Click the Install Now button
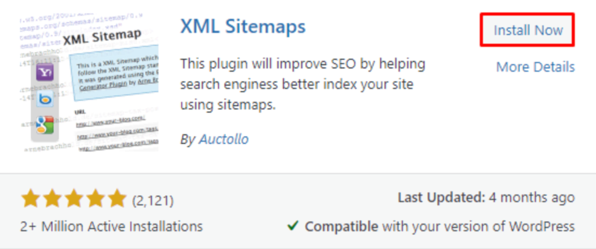The image size is (596, 249). click(x=528, y=30)
